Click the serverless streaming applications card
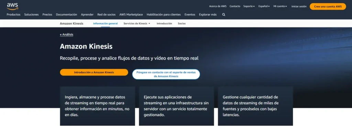 click(x=176, y=106)
